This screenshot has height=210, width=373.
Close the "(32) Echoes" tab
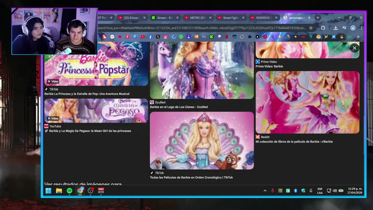coord(144,18)
